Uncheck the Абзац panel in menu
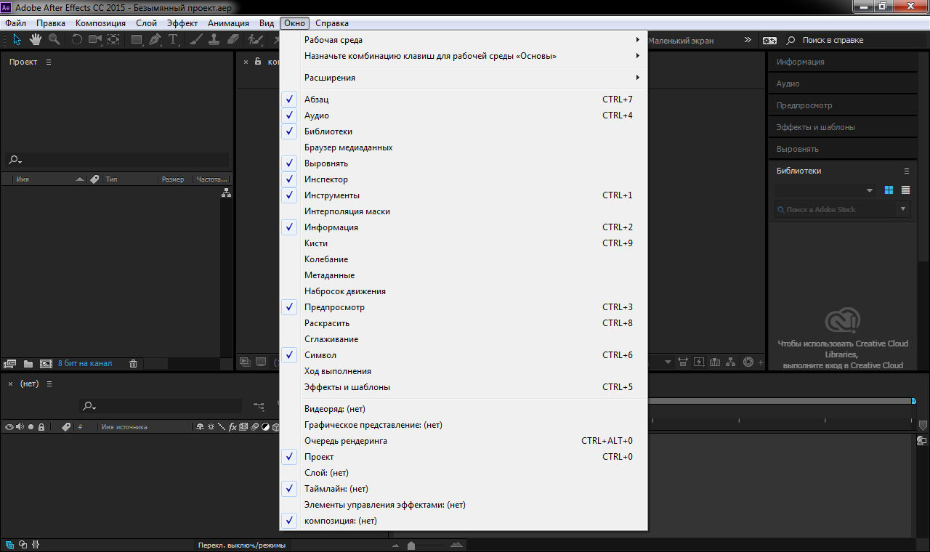 (x=463, y=100)
